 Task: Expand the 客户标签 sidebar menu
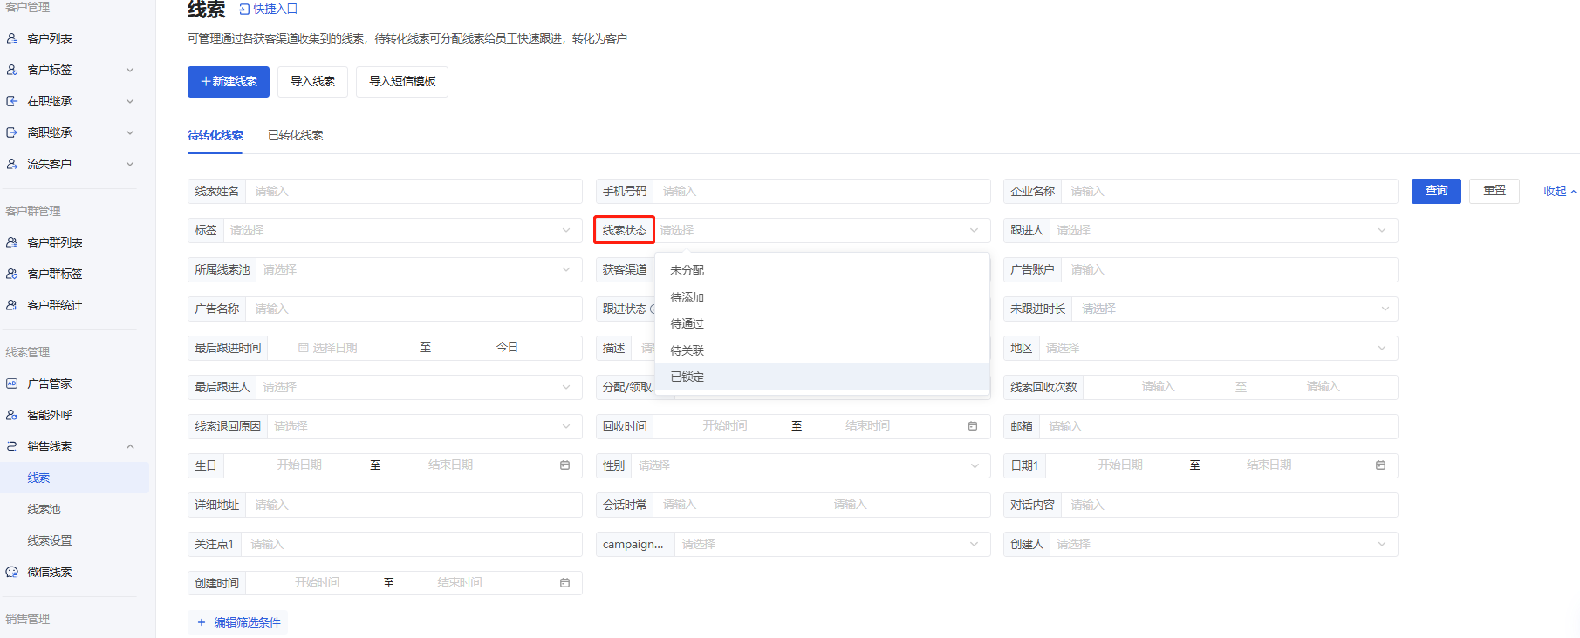(130, 70)
